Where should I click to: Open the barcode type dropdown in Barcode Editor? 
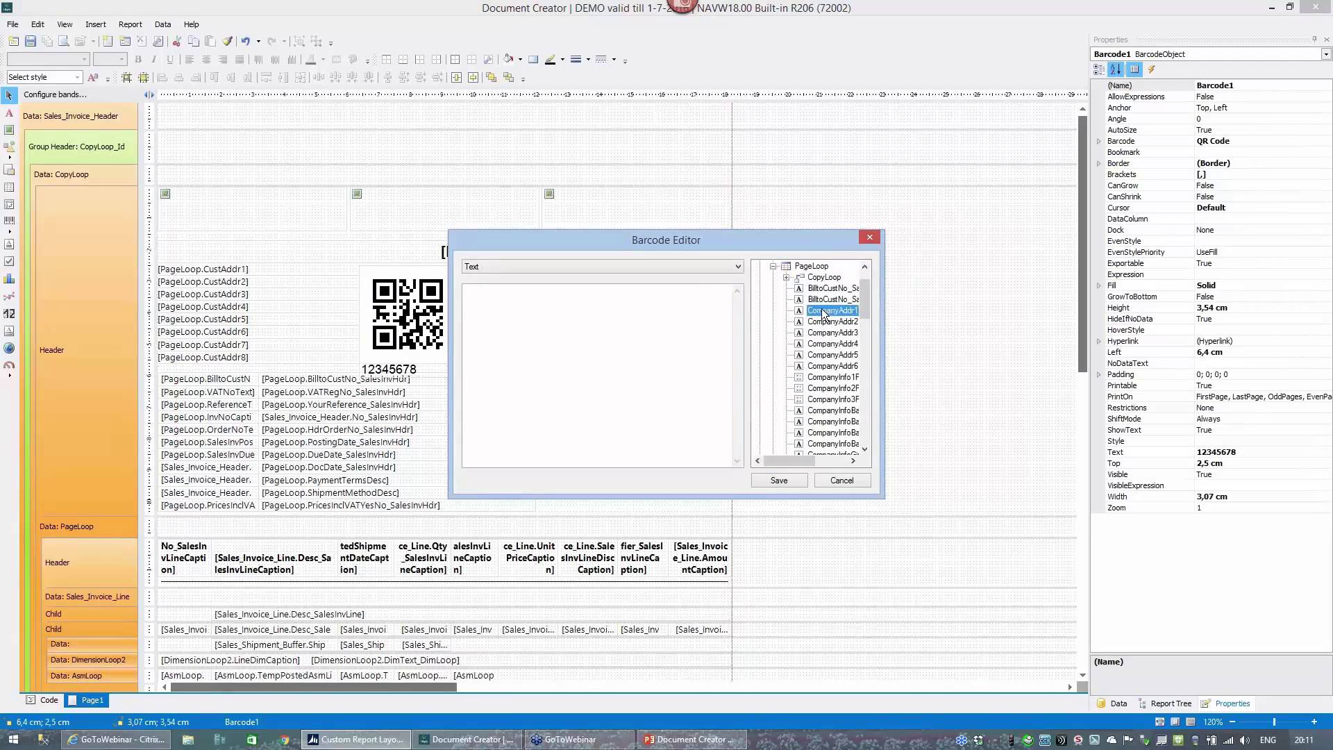[x=737, y=267]
